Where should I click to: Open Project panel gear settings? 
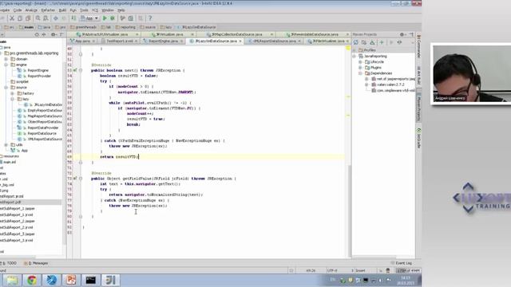tap(53, 34)
